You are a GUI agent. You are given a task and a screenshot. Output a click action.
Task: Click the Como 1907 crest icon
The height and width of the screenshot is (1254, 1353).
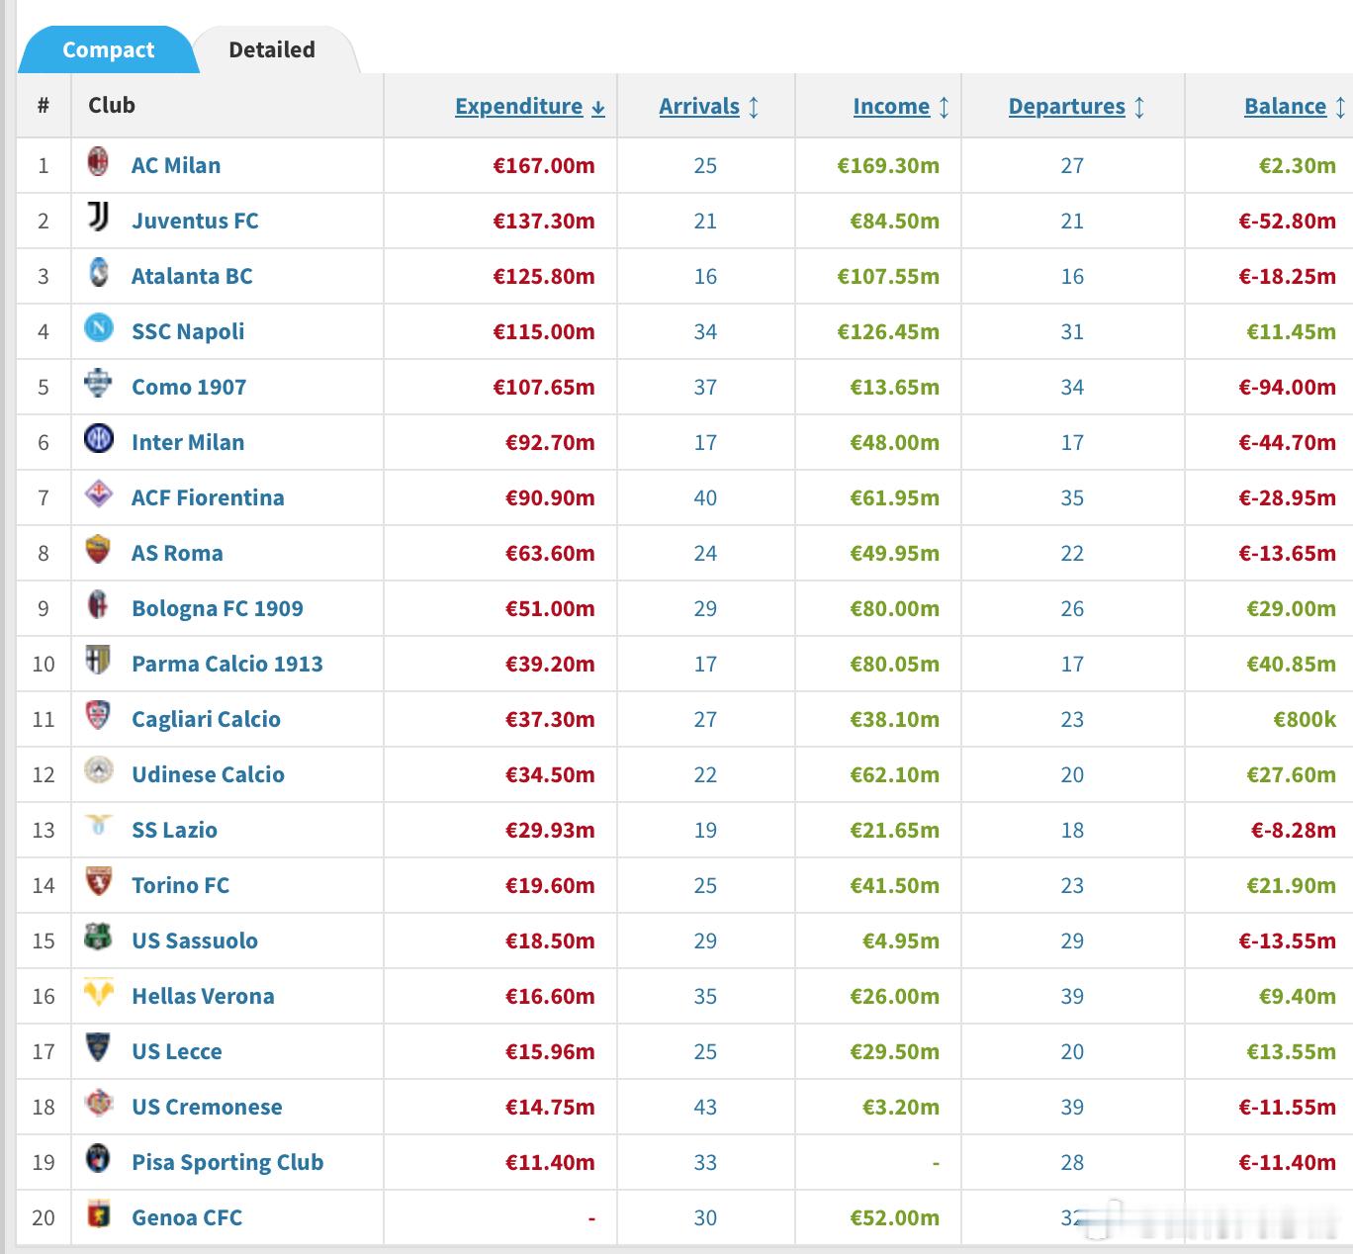pos(98,383)
